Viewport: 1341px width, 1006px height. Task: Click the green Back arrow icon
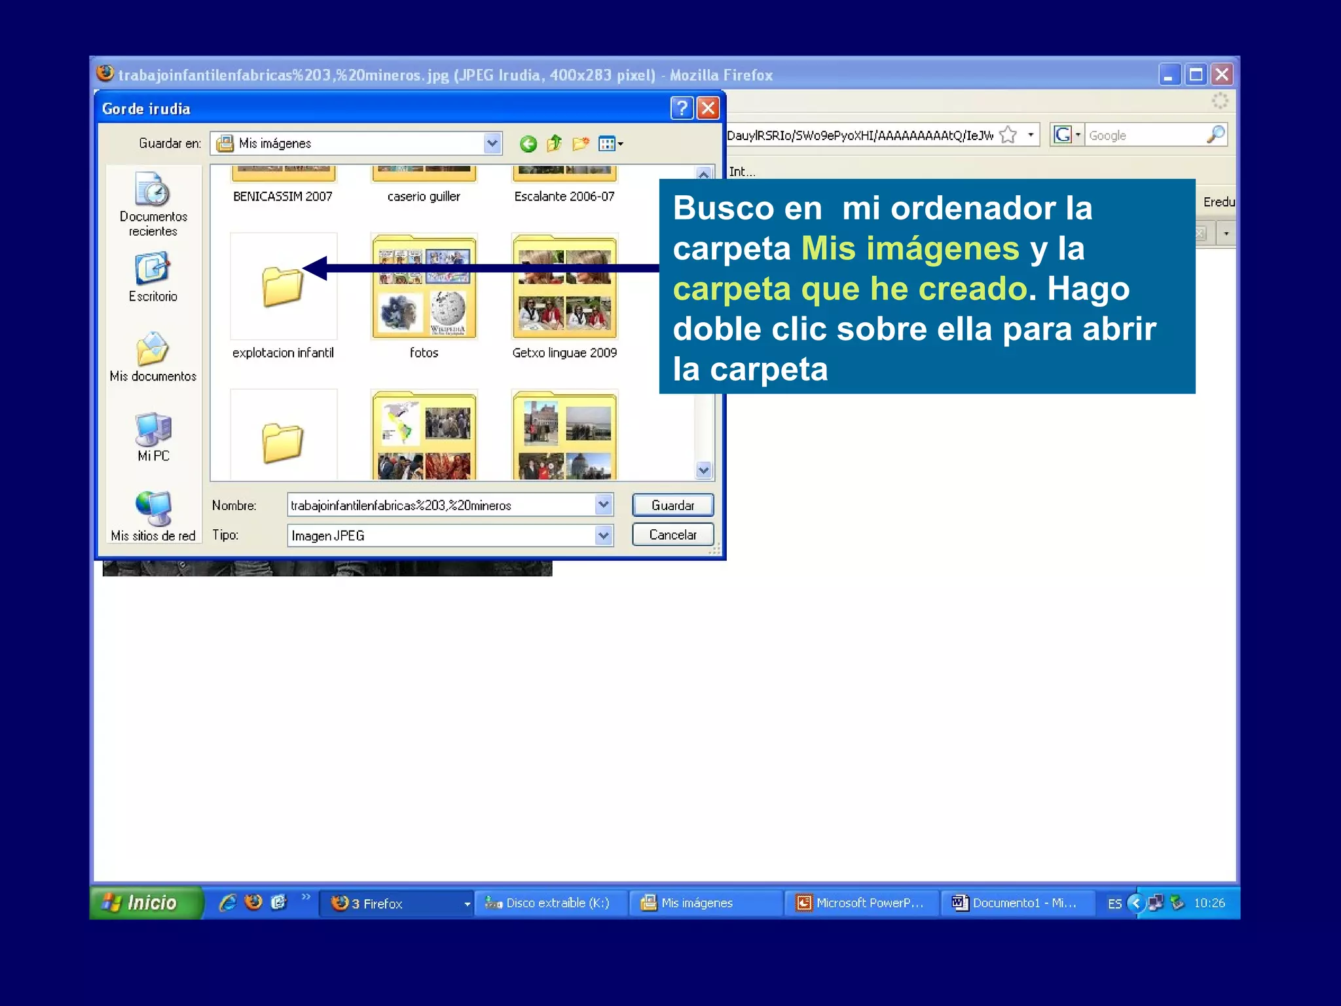[528, 143]
